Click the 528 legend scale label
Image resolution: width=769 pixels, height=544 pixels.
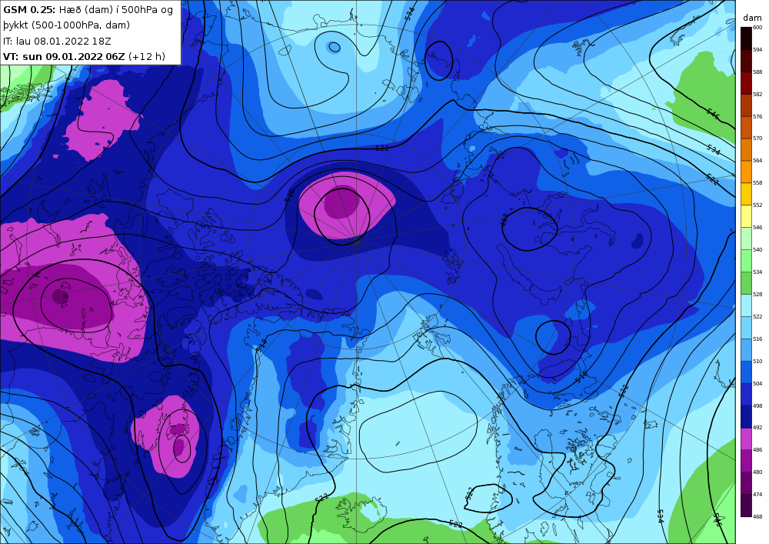(x=757, y=295)
